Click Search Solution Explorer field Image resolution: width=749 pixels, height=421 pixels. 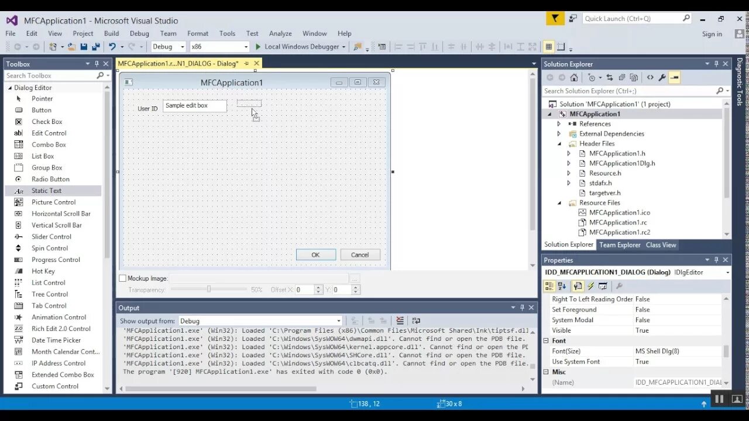click(x=629, y=91)
